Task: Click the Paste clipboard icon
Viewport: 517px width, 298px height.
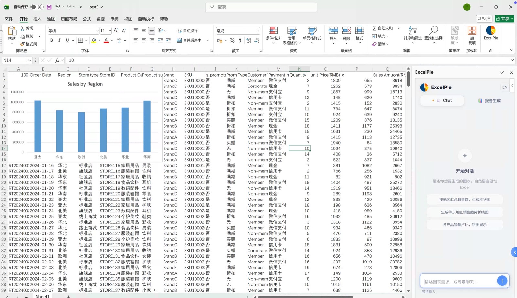Action: pyautogui.click(x=12, y=31)
